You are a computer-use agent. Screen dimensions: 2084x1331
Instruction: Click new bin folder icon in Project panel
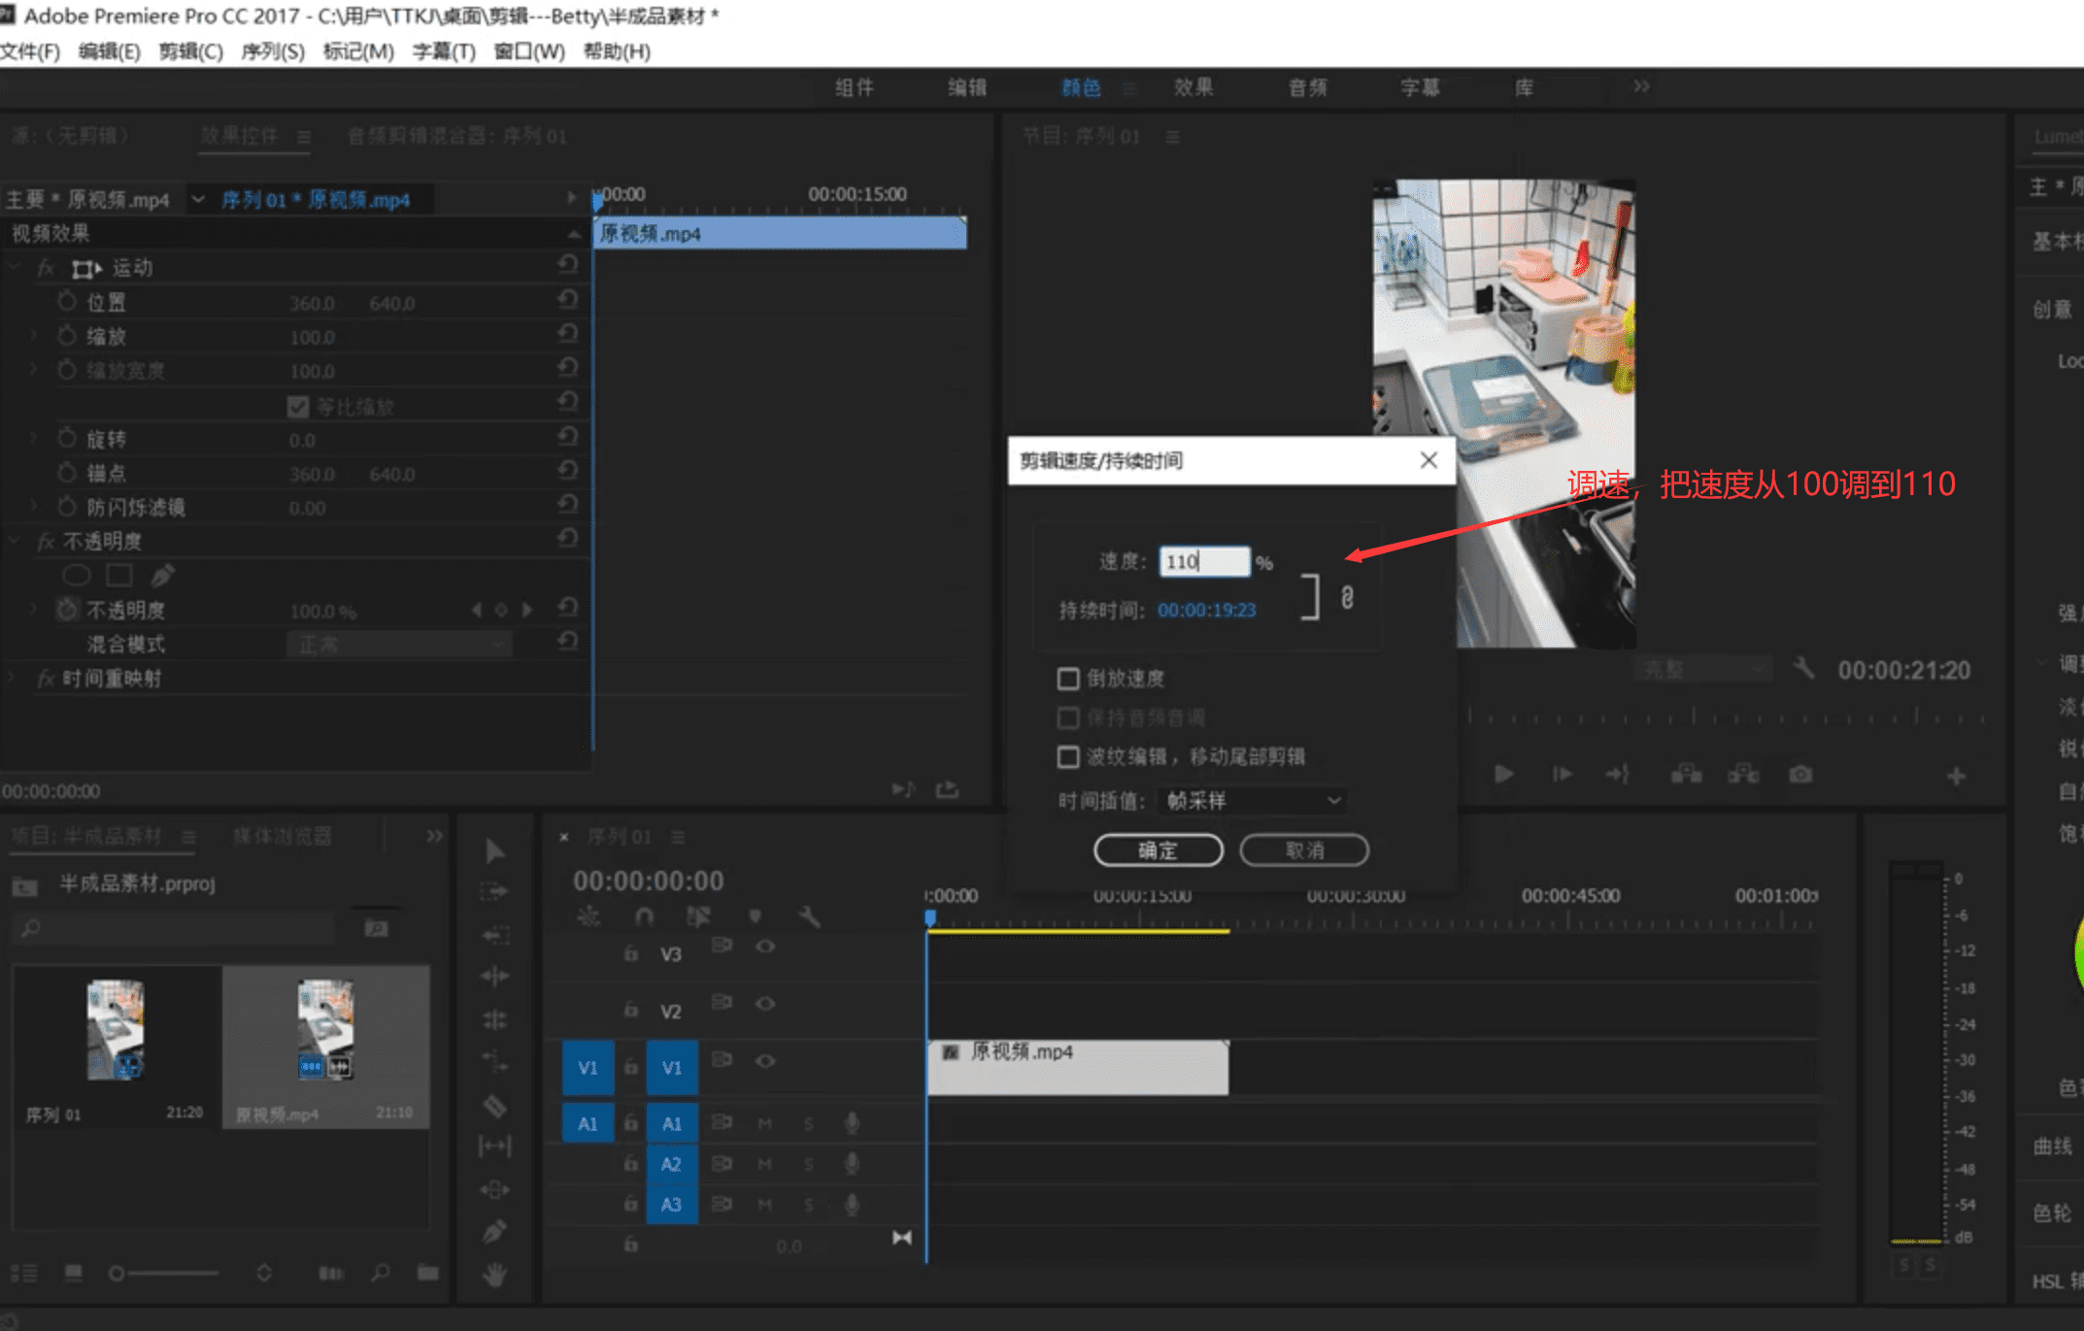coord(428,1273)
